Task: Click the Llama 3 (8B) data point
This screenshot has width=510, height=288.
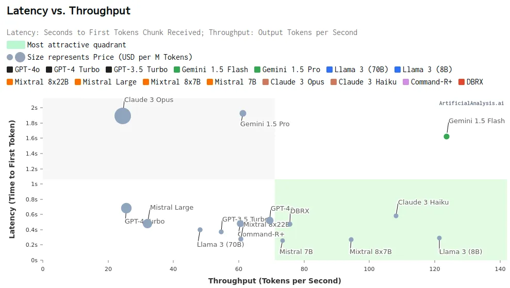Action: tap(439, 238)
